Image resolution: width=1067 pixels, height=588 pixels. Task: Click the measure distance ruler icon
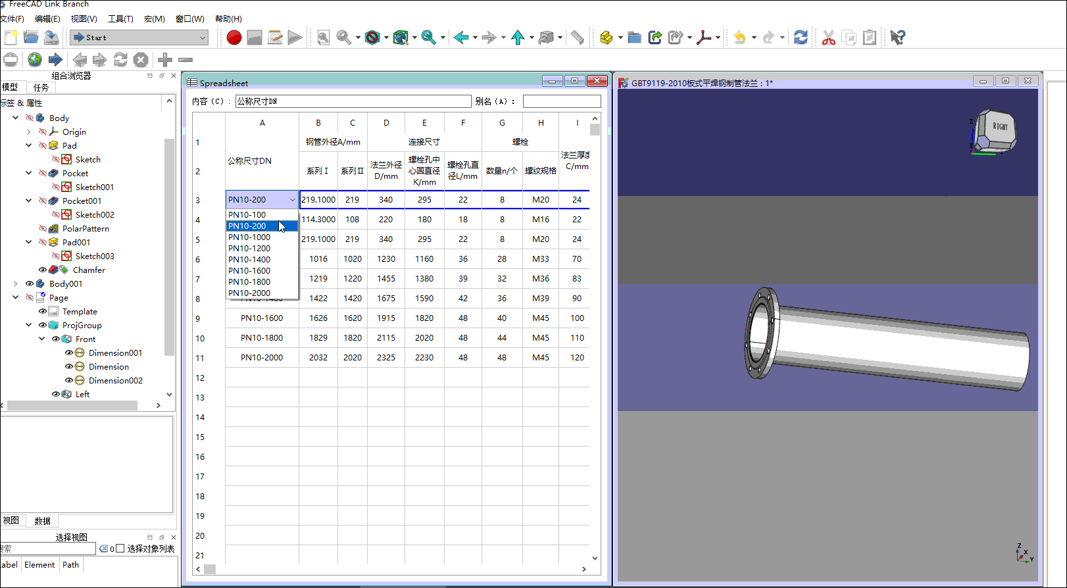click(x=577, y=37)
